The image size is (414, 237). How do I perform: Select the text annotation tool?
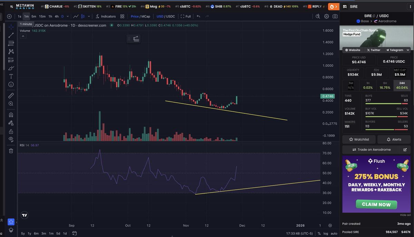pos(11,76)
